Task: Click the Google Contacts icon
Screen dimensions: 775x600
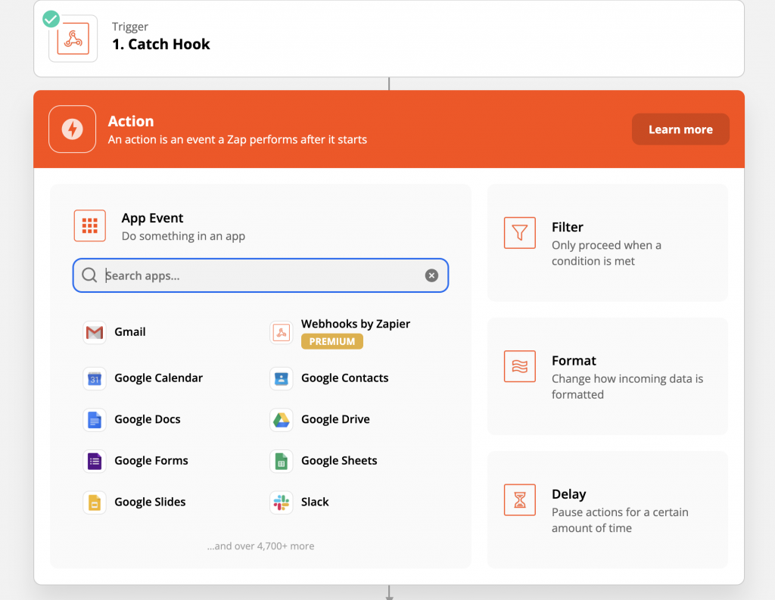Action: (x=282, y=378)
